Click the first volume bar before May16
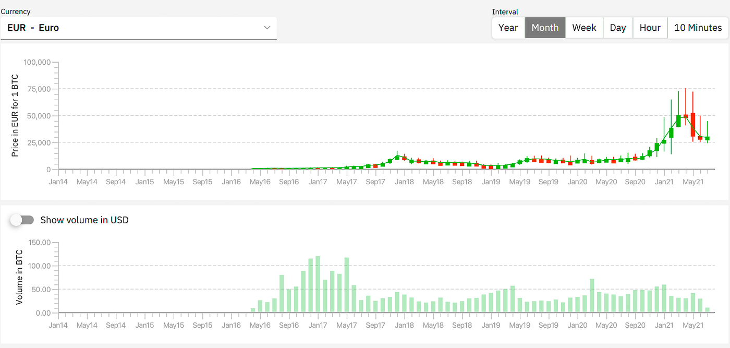 [x=253, y=310]
